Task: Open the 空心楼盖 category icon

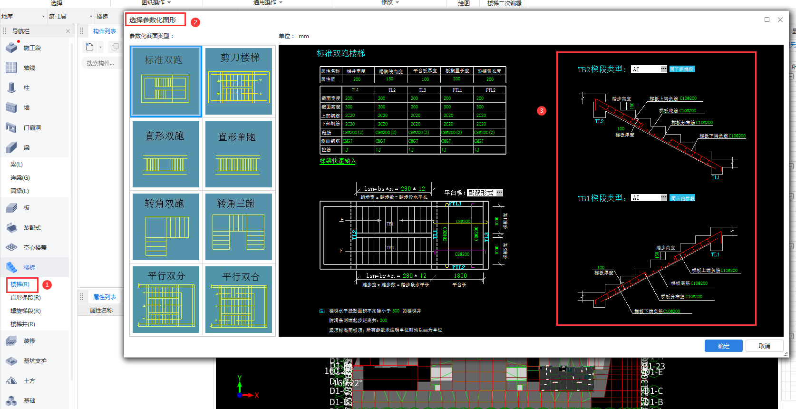Action: tap(11, 247)
